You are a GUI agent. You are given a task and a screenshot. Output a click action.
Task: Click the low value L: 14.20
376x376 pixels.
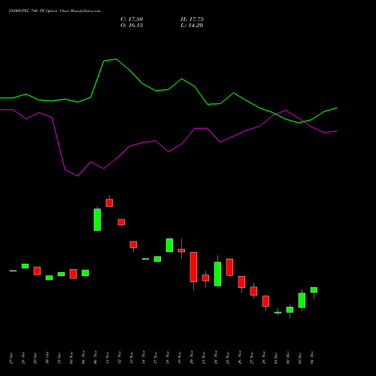tap(192, 26)
